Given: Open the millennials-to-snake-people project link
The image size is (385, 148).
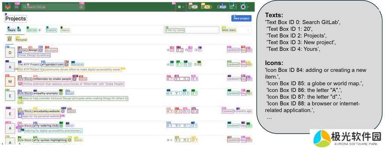Looking at the screenshot, I should (x=52, y=79).
